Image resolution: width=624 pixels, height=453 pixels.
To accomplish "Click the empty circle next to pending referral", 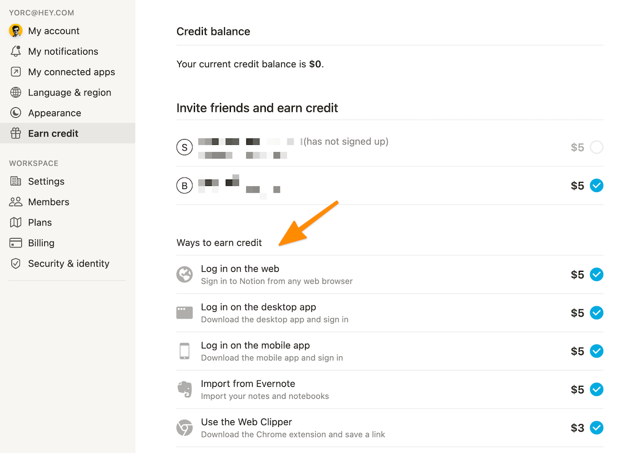I will (596, 147).
